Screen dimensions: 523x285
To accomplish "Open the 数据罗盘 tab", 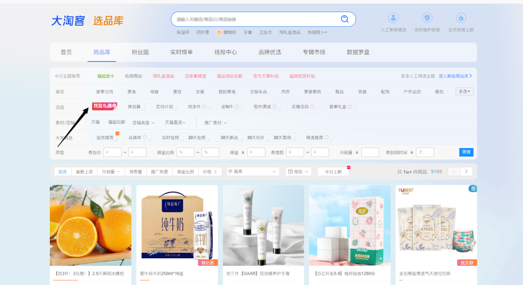I will click(358, 52).
